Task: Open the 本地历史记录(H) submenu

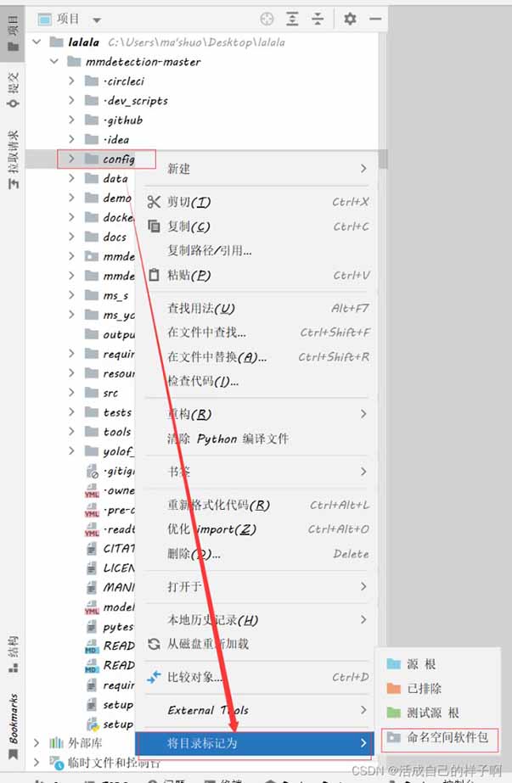Action: (257, 620)
